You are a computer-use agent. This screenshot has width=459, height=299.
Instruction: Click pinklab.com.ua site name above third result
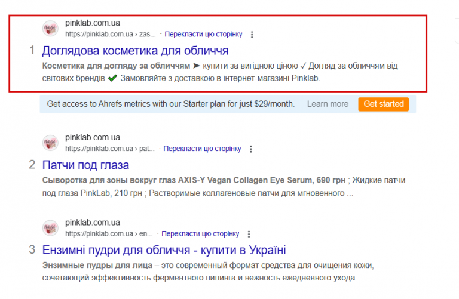coord(93,223)
